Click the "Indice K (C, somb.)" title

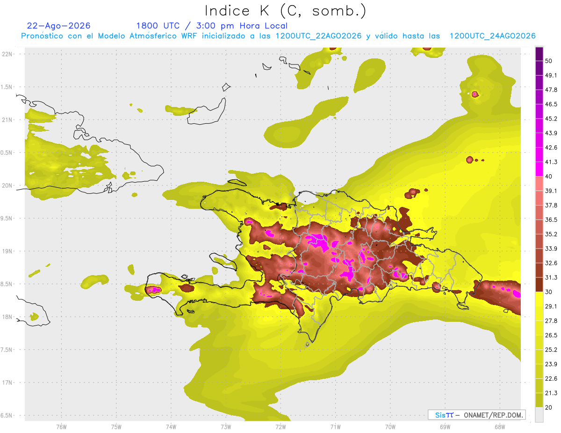(x=285, y=11)
